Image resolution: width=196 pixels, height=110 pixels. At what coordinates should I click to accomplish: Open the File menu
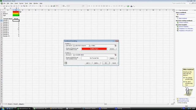(x=4, y=3)
